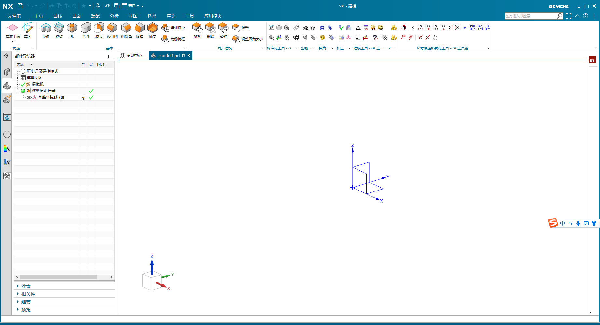600x325 pixels.
Task: Select the 拉伸 (Extrude) tool
Action: click(46, 29)
